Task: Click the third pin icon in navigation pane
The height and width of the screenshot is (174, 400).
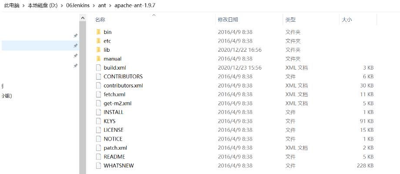Action: [76, 56]
